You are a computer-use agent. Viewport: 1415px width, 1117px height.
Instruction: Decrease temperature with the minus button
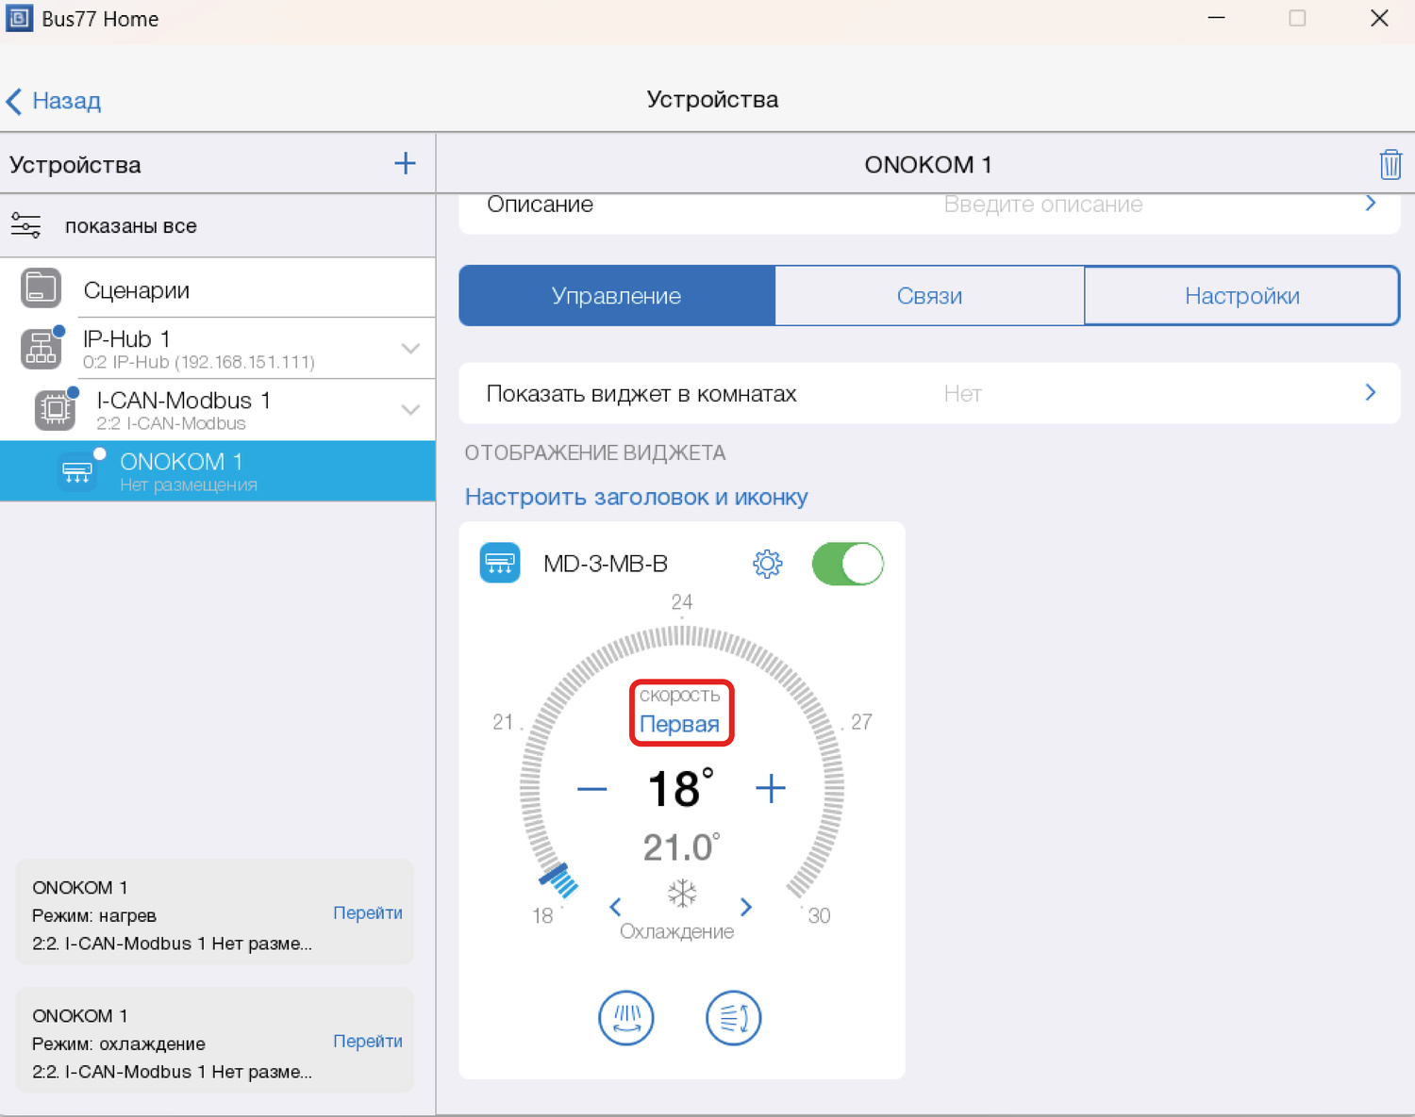pos(592,789)
